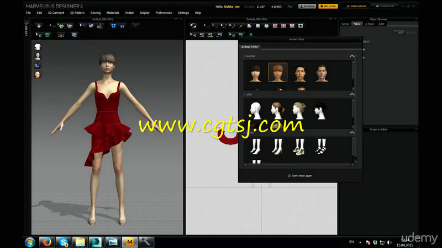This screenshot has height=248, width=442.
Task: Open the Preferences menu
Action: [164, 13]
